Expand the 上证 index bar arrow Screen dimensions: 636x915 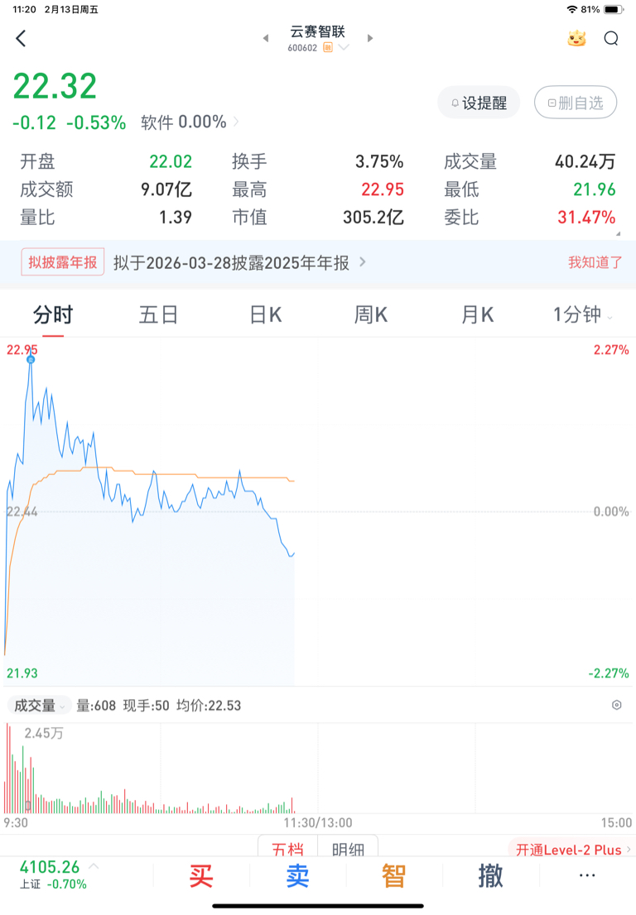click(x=94, y=866)
